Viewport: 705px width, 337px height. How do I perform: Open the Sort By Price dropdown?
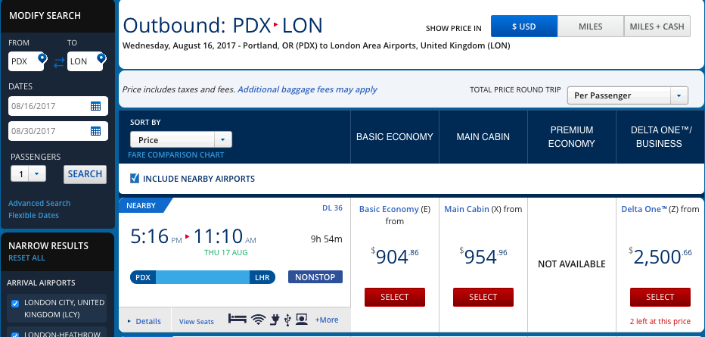(181, 140)
